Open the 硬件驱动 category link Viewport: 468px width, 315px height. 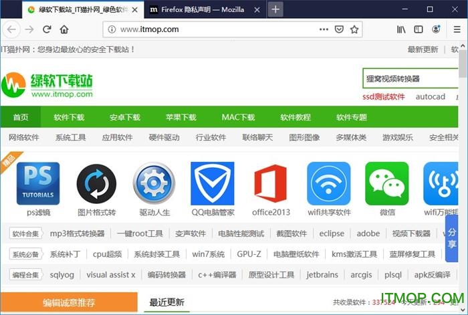coord(164,137)
